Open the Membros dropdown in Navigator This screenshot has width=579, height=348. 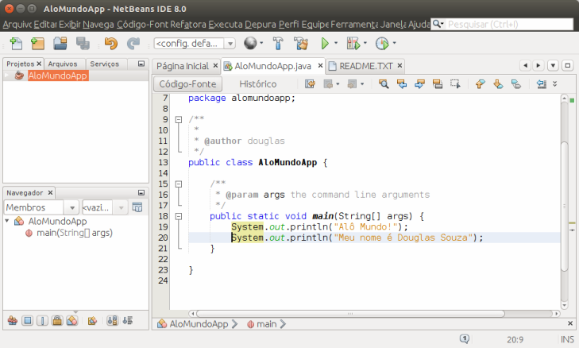pos(41,207)
